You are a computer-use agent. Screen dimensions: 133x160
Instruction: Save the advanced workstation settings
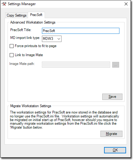(112, 97)
